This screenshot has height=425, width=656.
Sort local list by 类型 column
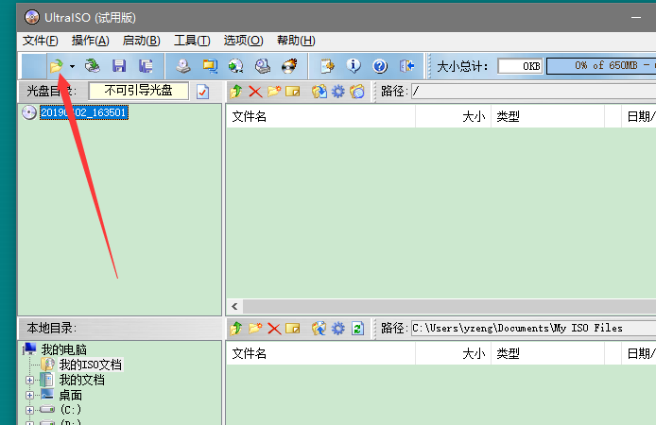pos(547,353)
